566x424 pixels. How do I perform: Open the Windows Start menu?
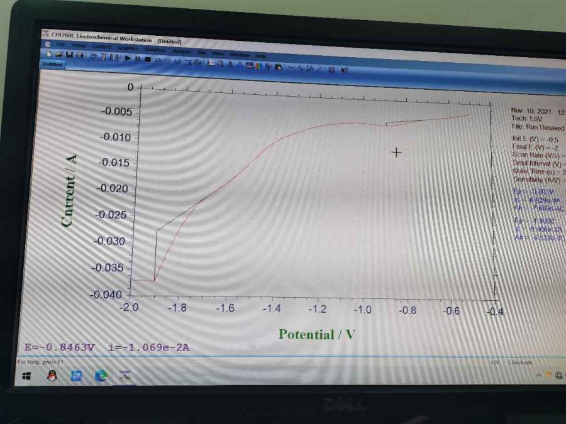(27, 376)
